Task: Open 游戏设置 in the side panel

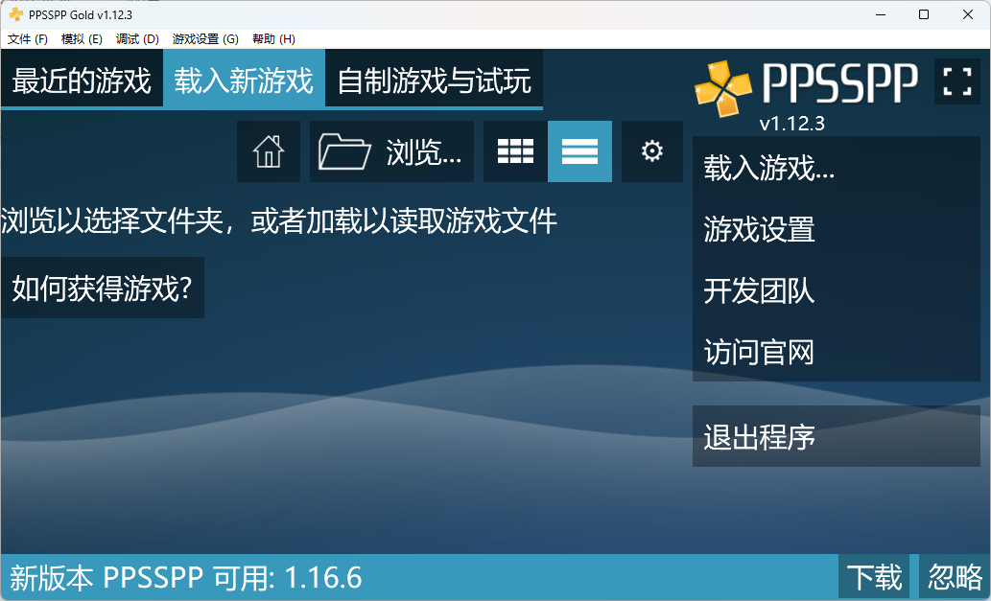Action: point(837,229)
